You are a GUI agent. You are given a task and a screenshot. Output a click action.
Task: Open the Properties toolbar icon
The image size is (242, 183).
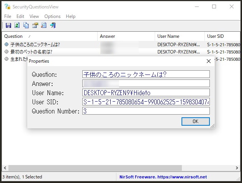click(x=35, y=25)
